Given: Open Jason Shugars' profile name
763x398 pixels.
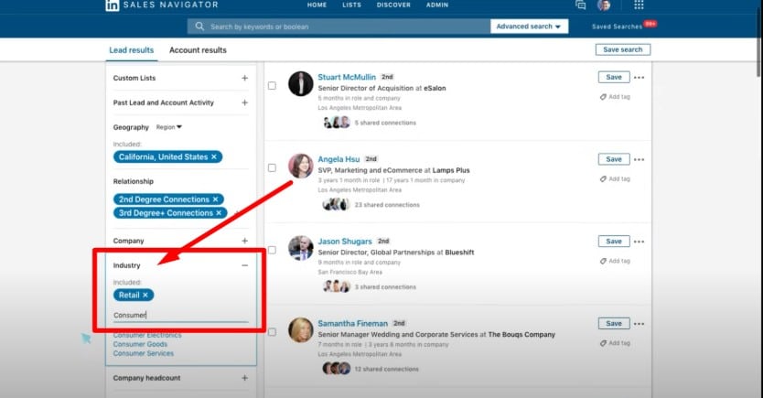Looking at the screenshot, I should coord(345,242).
